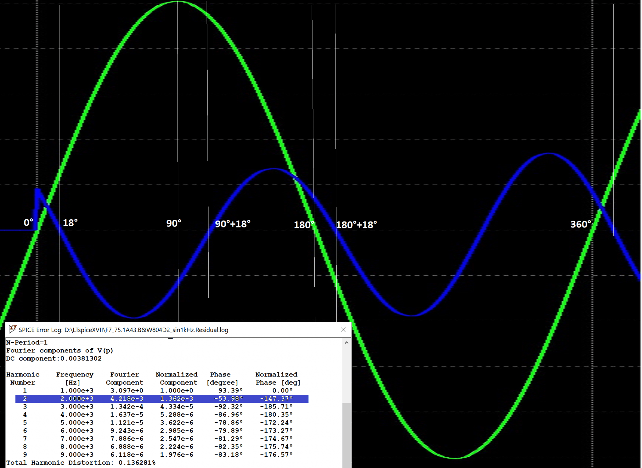This screenshot has width=642, height=468.
Task: Click the '90°+18°' marker label
Action: (233, 224)
